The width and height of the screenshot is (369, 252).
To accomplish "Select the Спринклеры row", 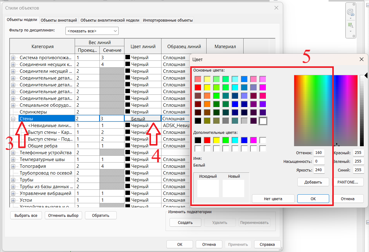I will click(x=33, y=112).
